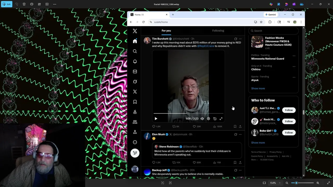Click Show more under trends
The image size is (333, 187).
[x=258, y=88]
